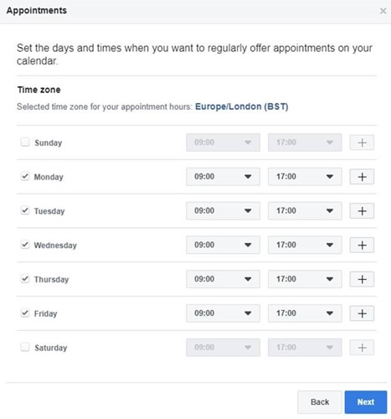Enable the Saturday checkbox
Image resolution: width=391 pixels, height=419 pixels.
25,347
